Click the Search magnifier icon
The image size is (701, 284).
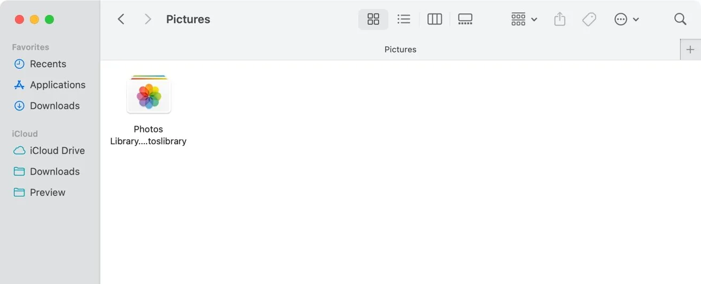click(680, 19)
